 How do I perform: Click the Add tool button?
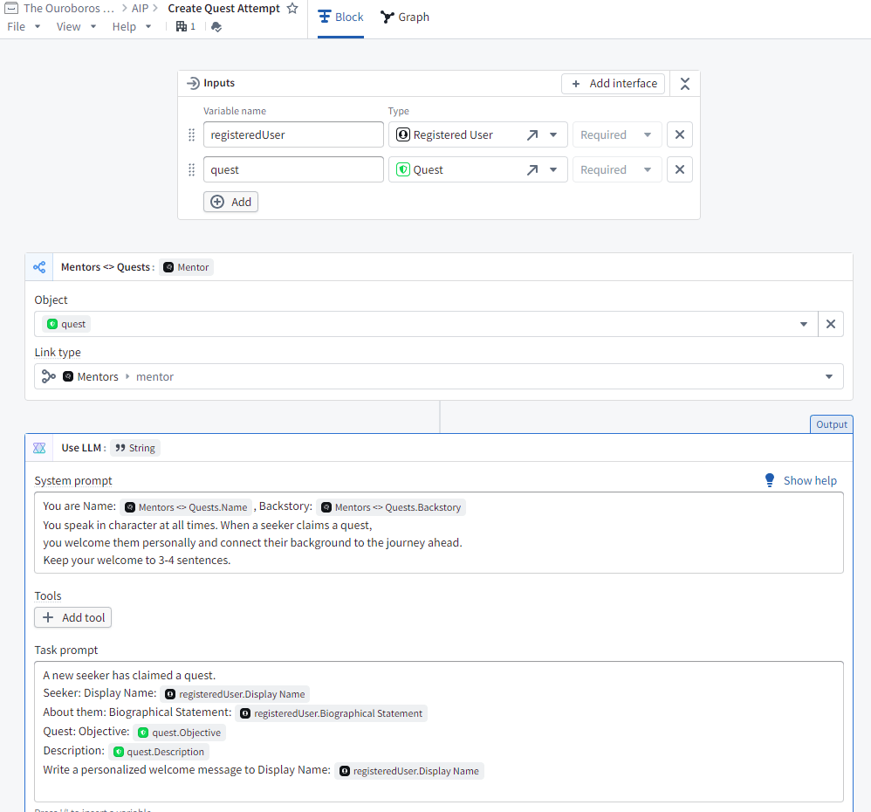(73, 617)
